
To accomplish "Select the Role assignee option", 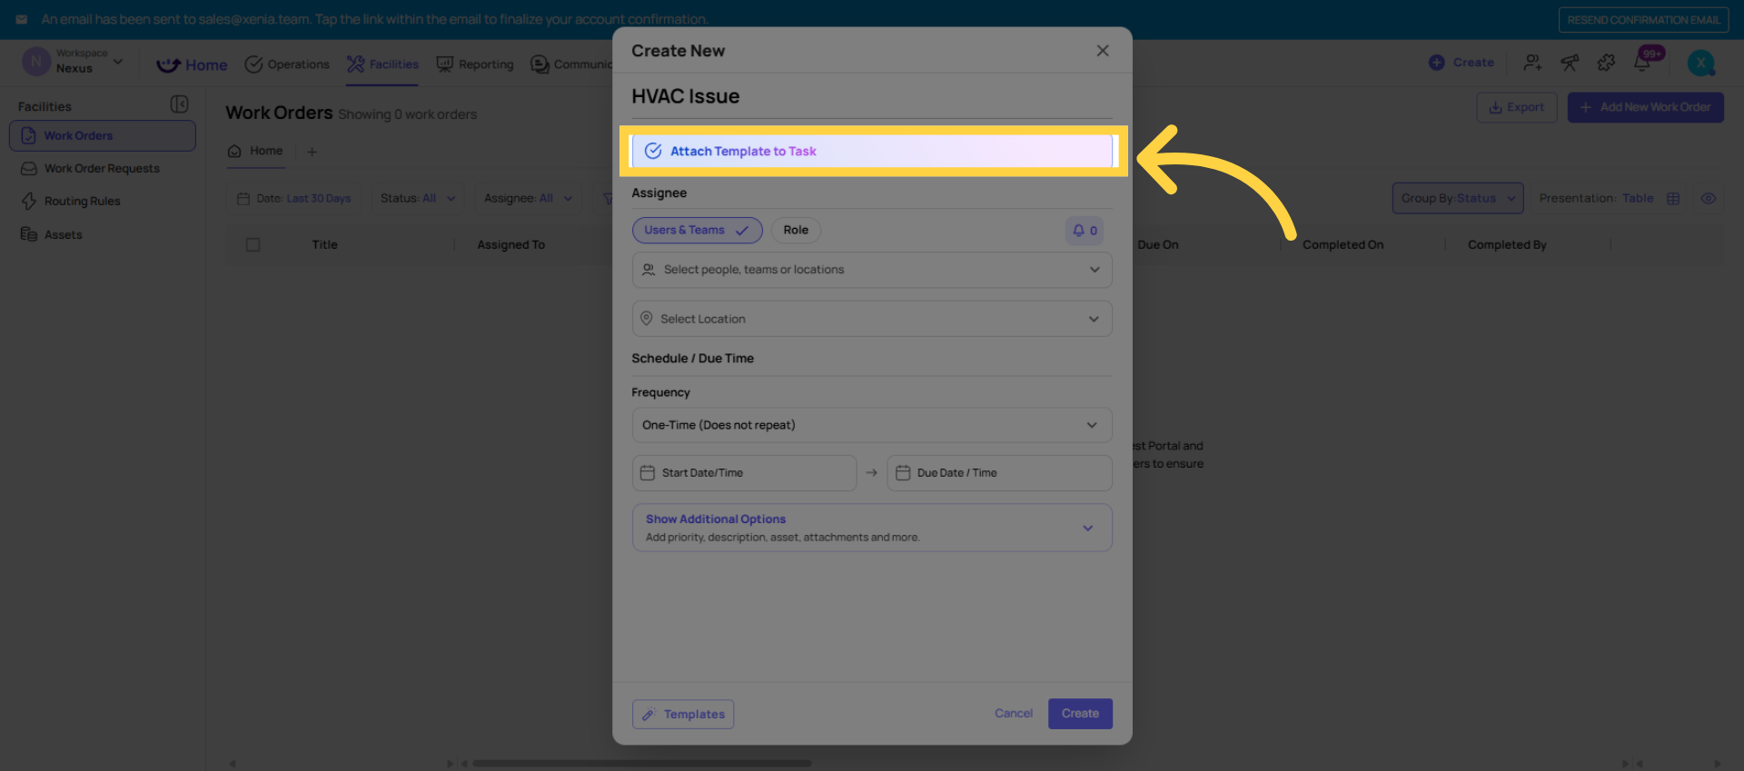I will [796, 231].
